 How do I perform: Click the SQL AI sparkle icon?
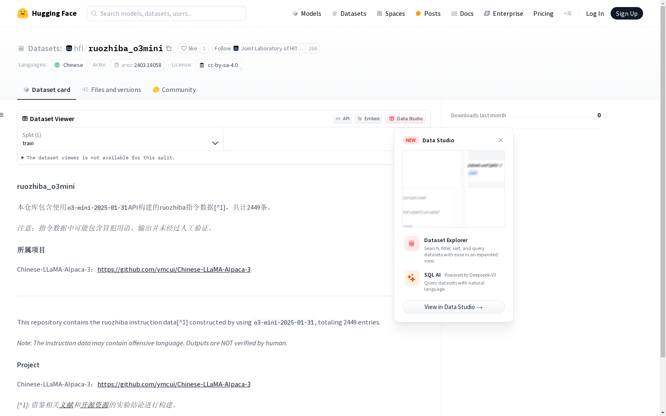412,278
